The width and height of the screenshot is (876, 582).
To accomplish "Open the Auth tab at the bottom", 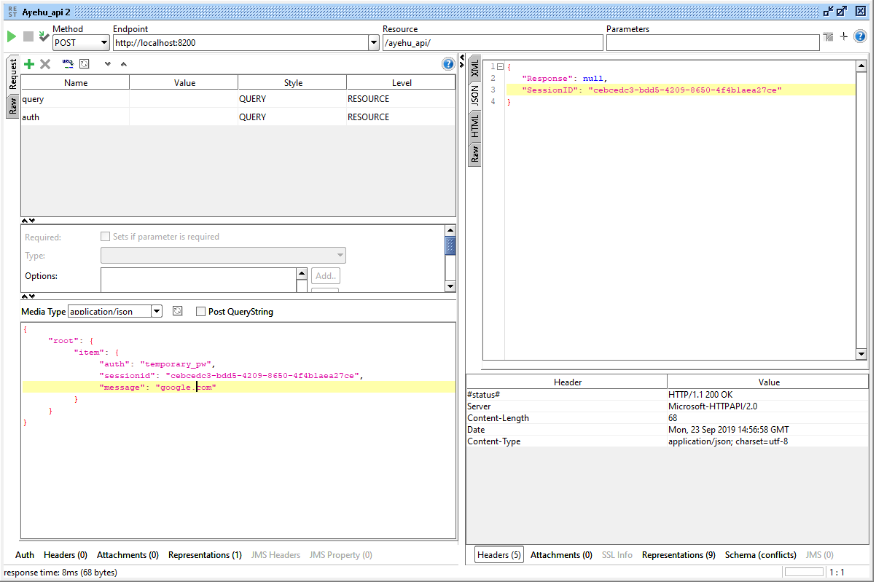I will [25, 555].
